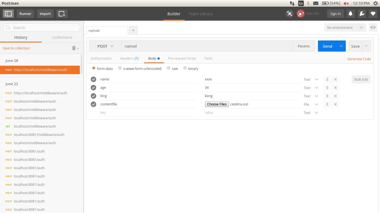Open the system power gear menu
380x213 pixels.
375,3
